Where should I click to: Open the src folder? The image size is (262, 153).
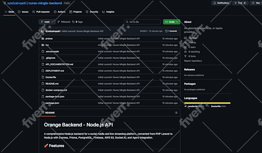47,45
